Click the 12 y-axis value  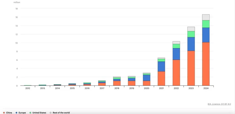coord(17,34)
